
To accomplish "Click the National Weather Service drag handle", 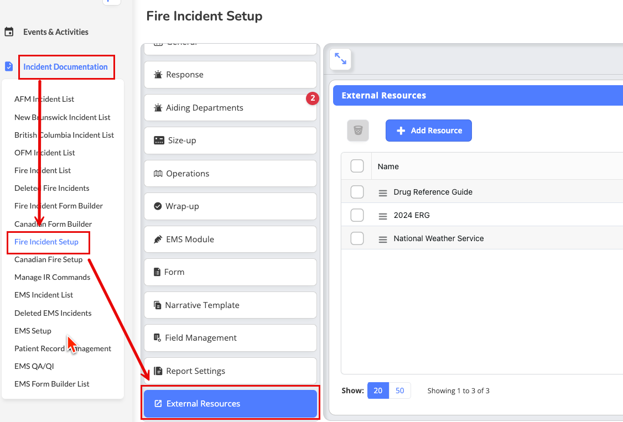I will (382, 239).
